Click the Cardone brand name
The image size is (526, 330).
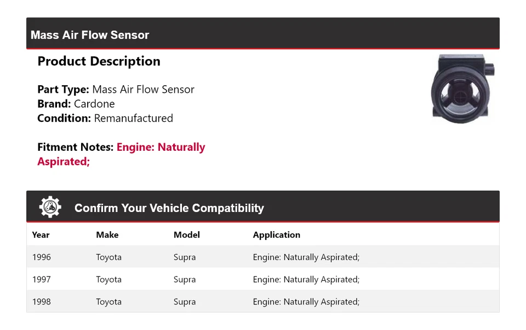pyautogui.click(x=94, y=104)
